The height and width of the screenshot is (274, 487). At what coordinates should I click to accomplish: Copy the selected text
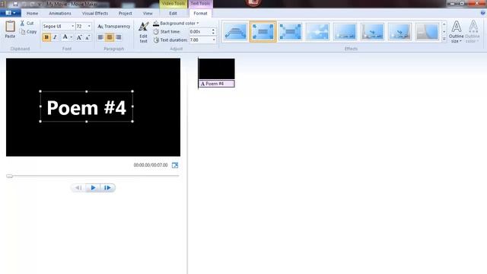(28, 32)
